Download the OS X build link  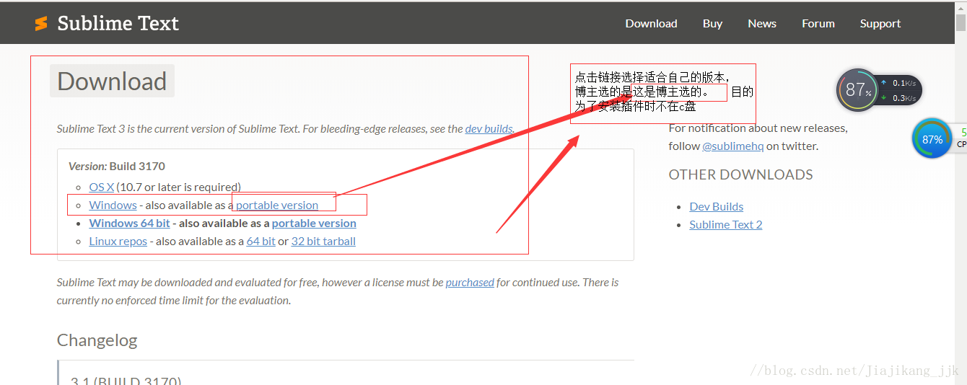point(101,187)
